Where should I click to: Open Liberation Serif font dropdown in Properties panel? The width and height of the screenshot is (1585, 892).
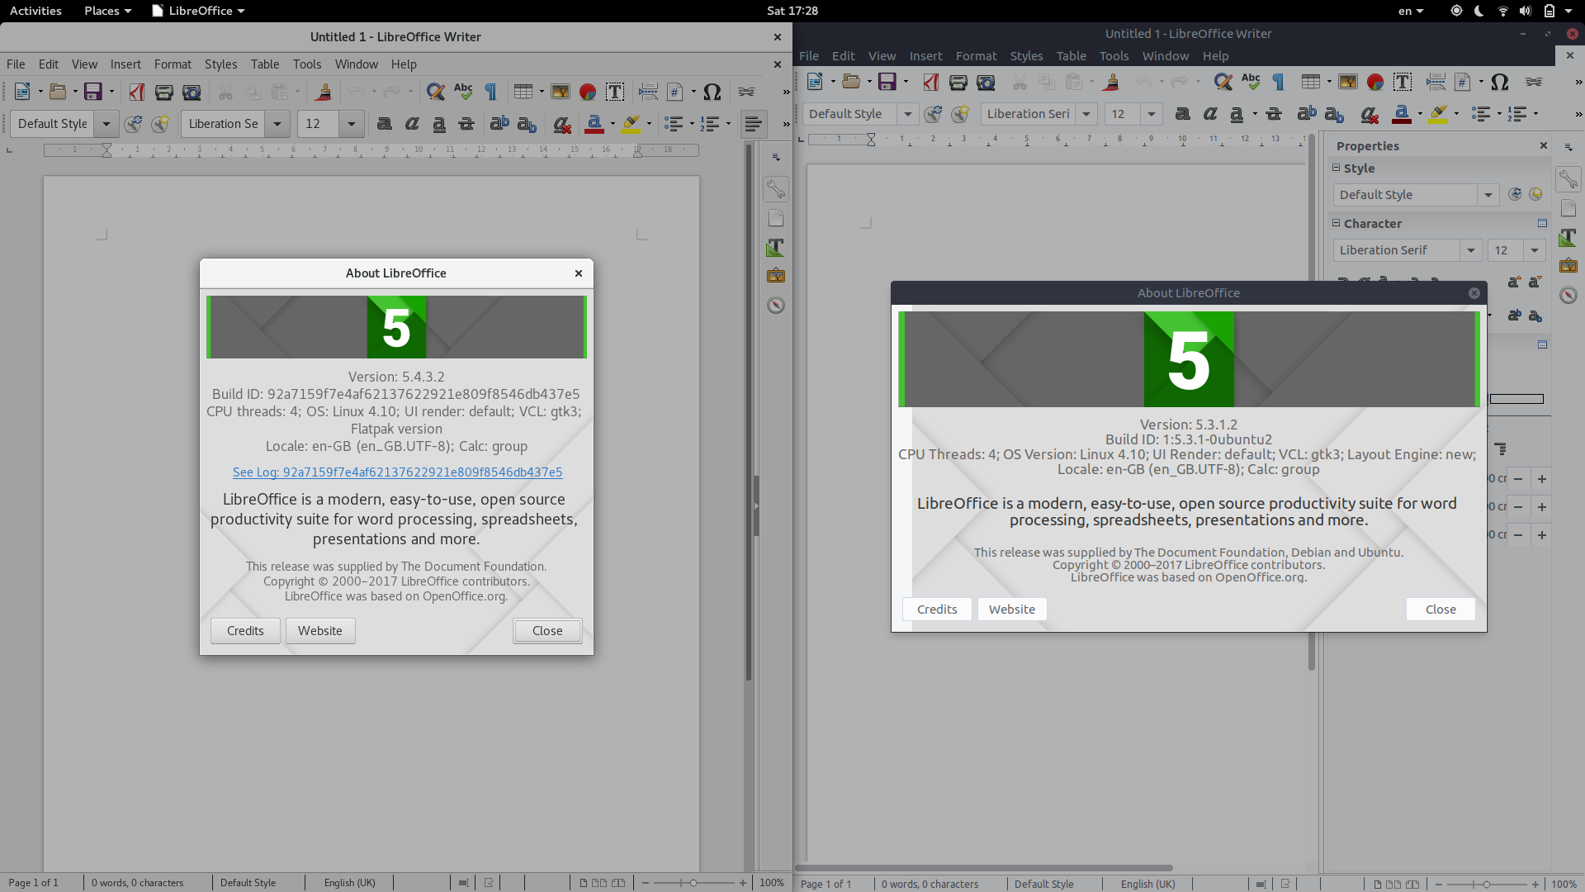coord(1470,250)
